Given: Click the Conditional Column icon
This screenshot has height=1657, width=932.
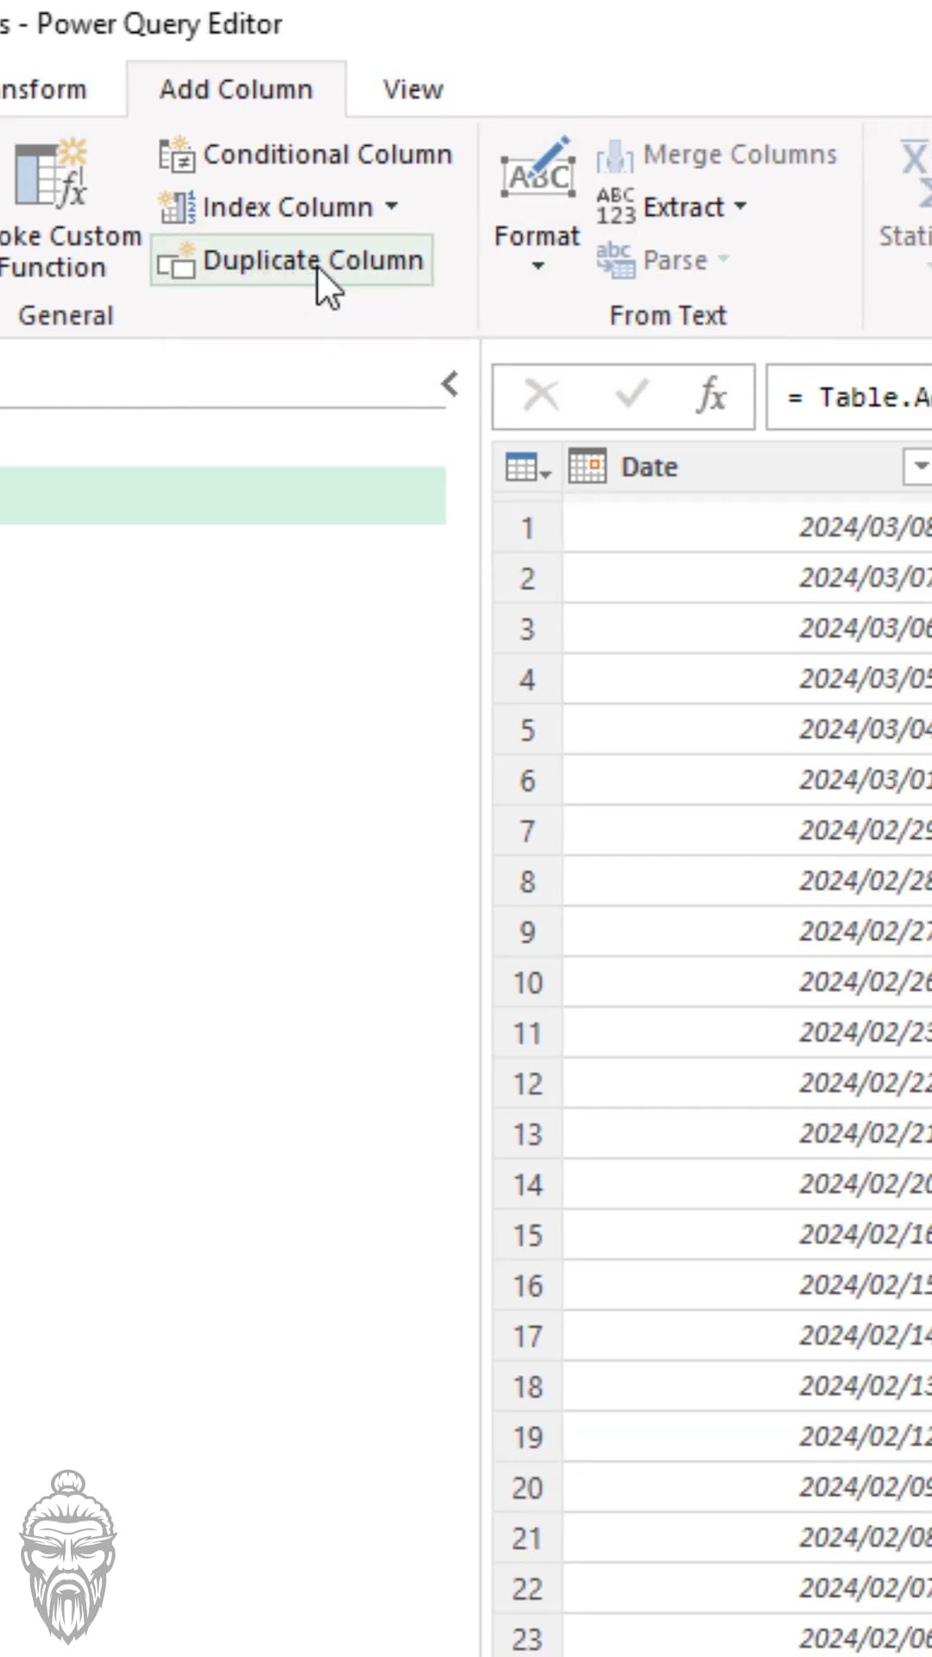Looking at the screenshot, I should click(x=176, y=155).
